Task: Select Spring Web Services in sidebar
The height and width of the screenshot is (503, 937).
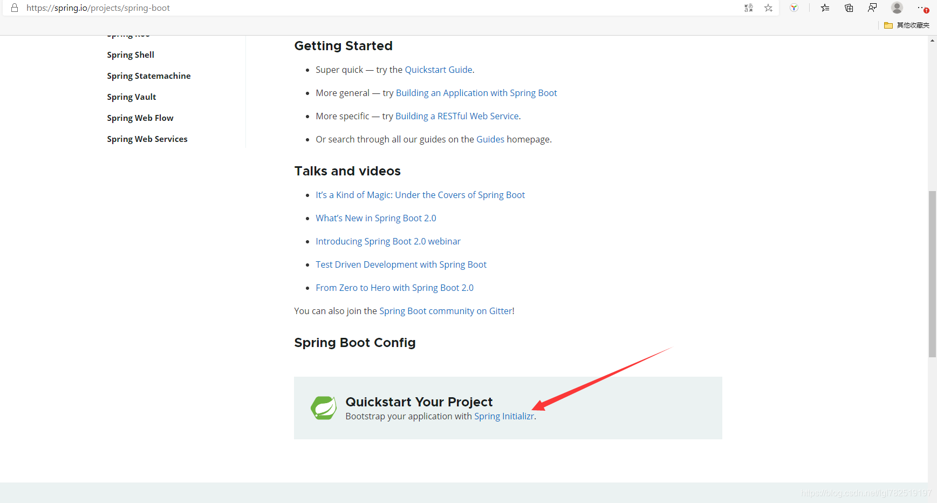Action: 147,139
